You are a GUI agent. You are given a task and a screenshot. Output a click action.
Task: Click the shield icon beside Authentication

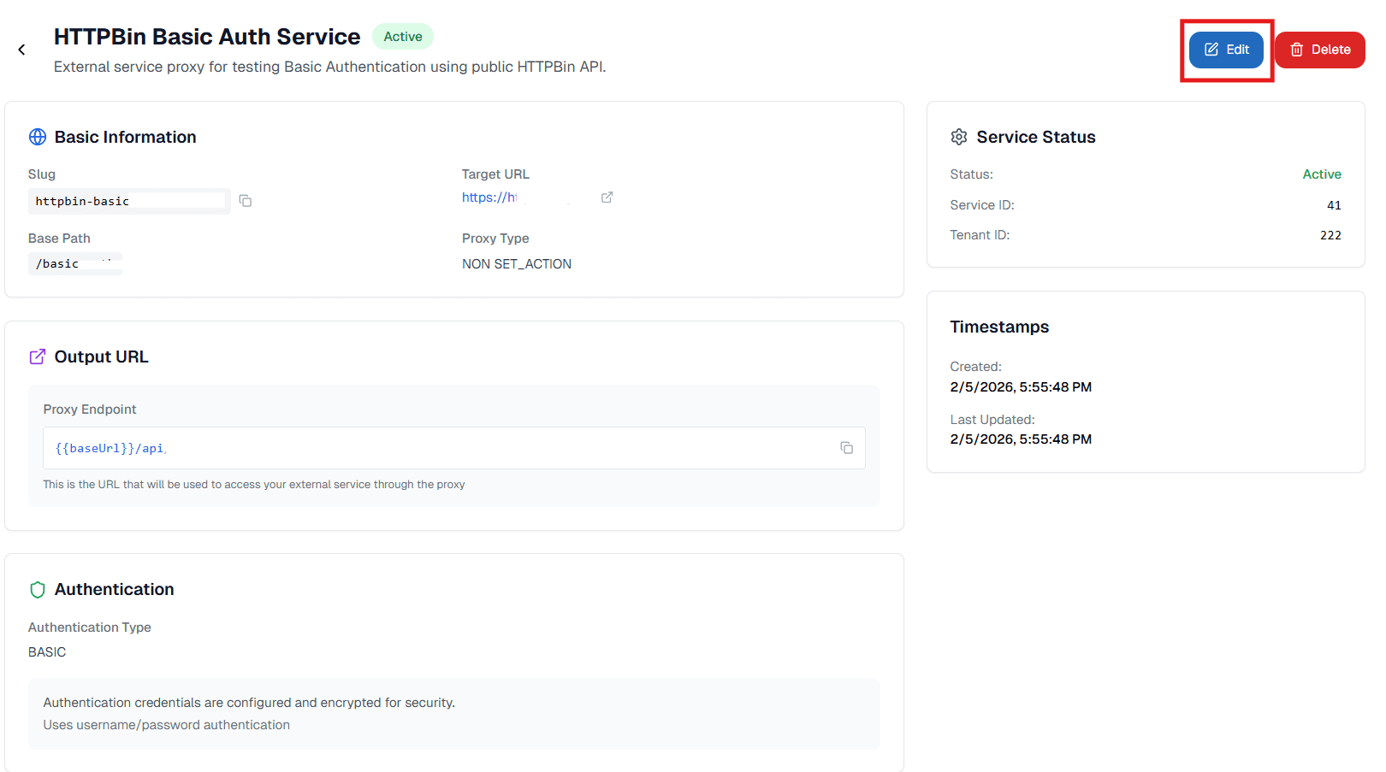(x=37, y=589)
